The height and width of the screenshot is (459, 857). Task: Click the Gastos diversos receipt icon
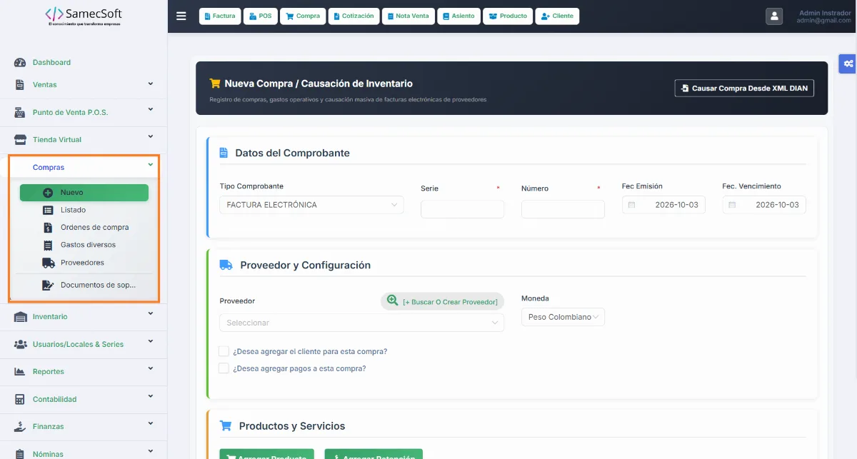tap(48, 246)
